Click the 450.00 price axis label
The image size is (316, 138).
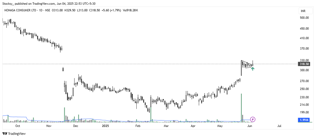click(304, 29)
